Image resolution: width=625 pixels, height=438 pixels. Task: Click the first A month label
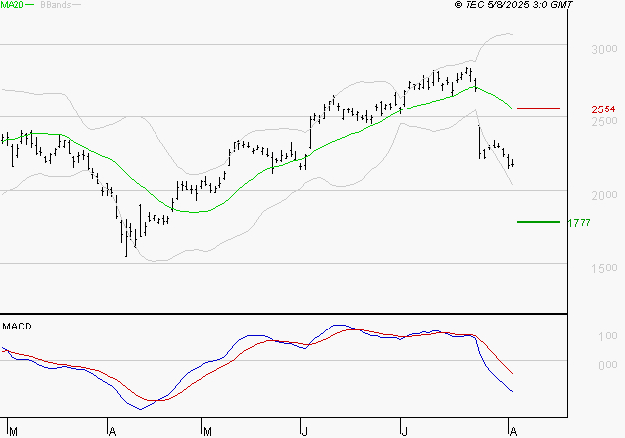coord(112,432)
